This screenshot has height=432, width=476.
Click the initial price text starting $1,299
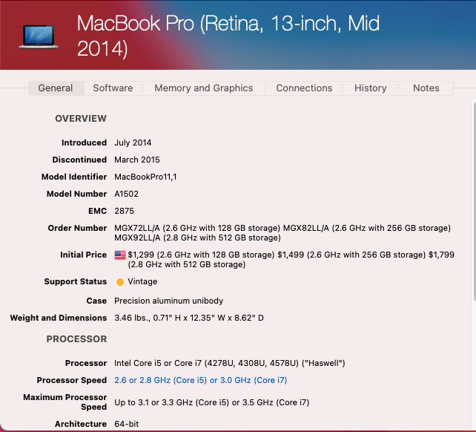[x=291, y=260]
